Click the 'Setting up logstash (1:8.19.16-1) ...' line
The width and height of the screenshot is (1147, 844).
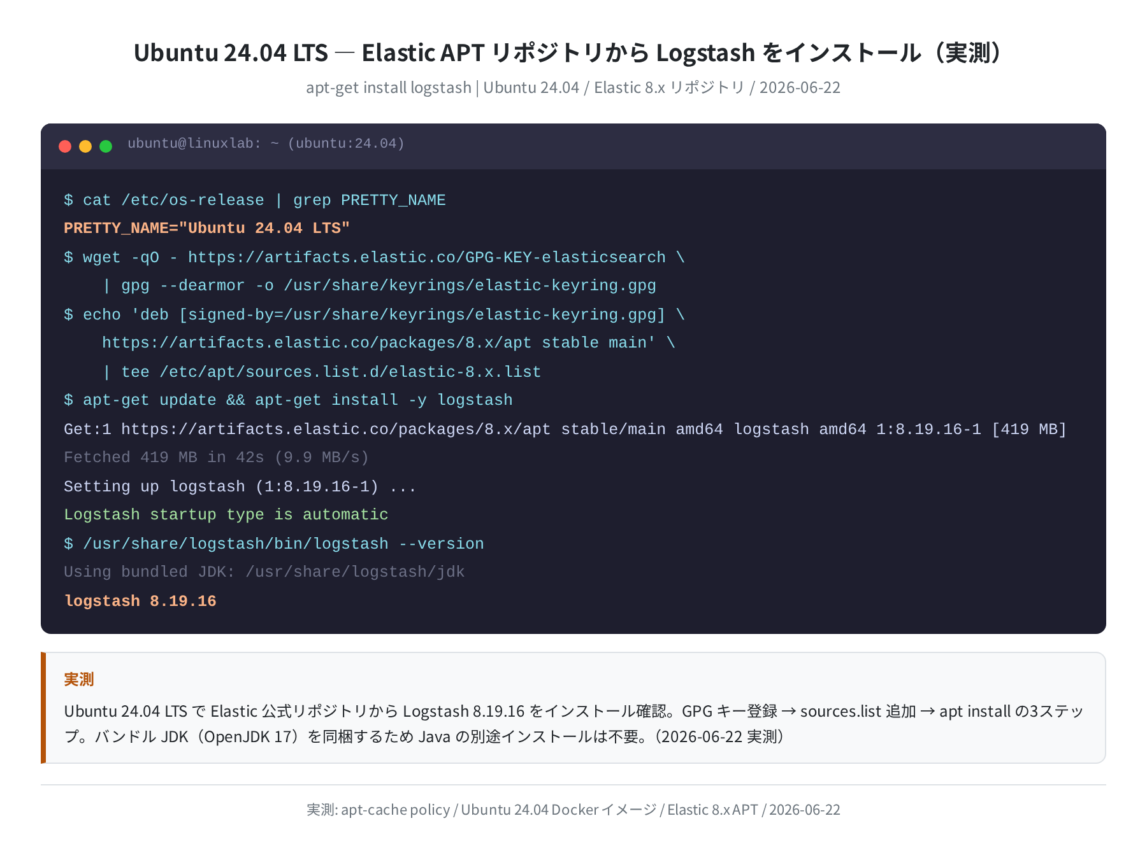point(240,487)
